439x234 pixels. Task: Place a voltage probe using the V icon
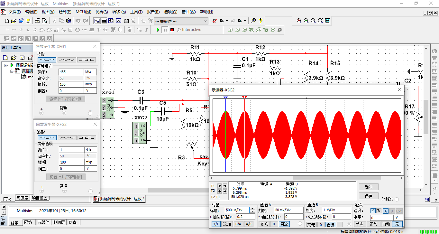230,30
